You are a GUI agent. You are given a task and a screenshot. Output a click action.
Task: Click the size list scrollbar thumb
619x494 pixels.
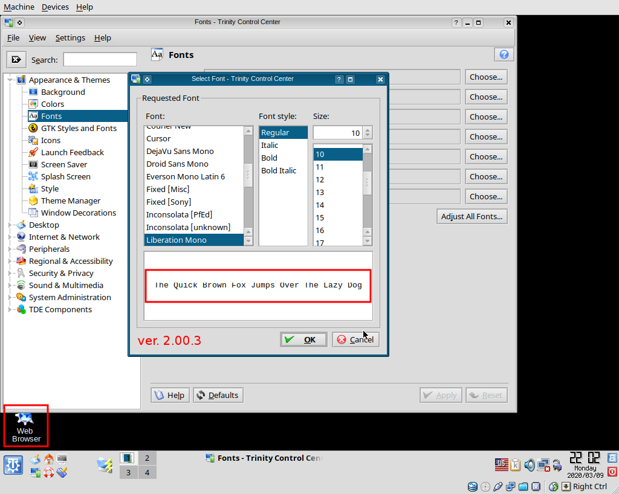pyautogui.click(x=367, y=182)
